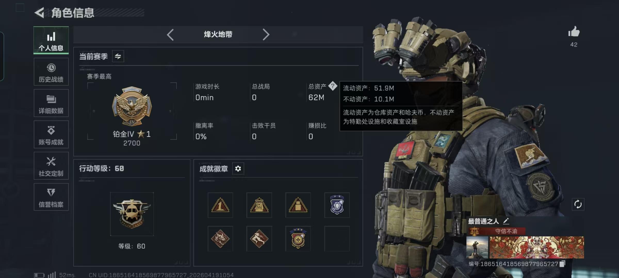619x278 pixels.
Task: Open the 个人信息 sidebar tab
Action: tap(51, 40)
